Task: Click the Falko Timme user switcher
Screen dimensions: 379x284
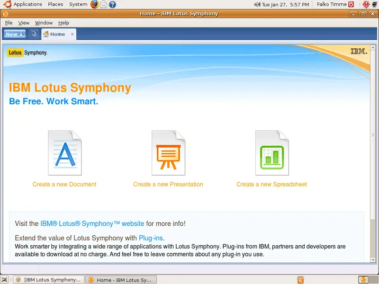Action: [332, 4]
